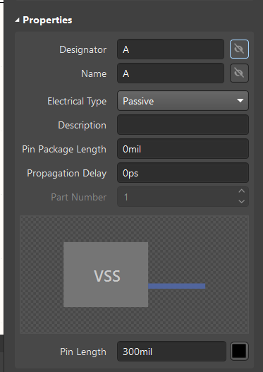
Task: Click the Pin Length label
Action: [83, 352]
